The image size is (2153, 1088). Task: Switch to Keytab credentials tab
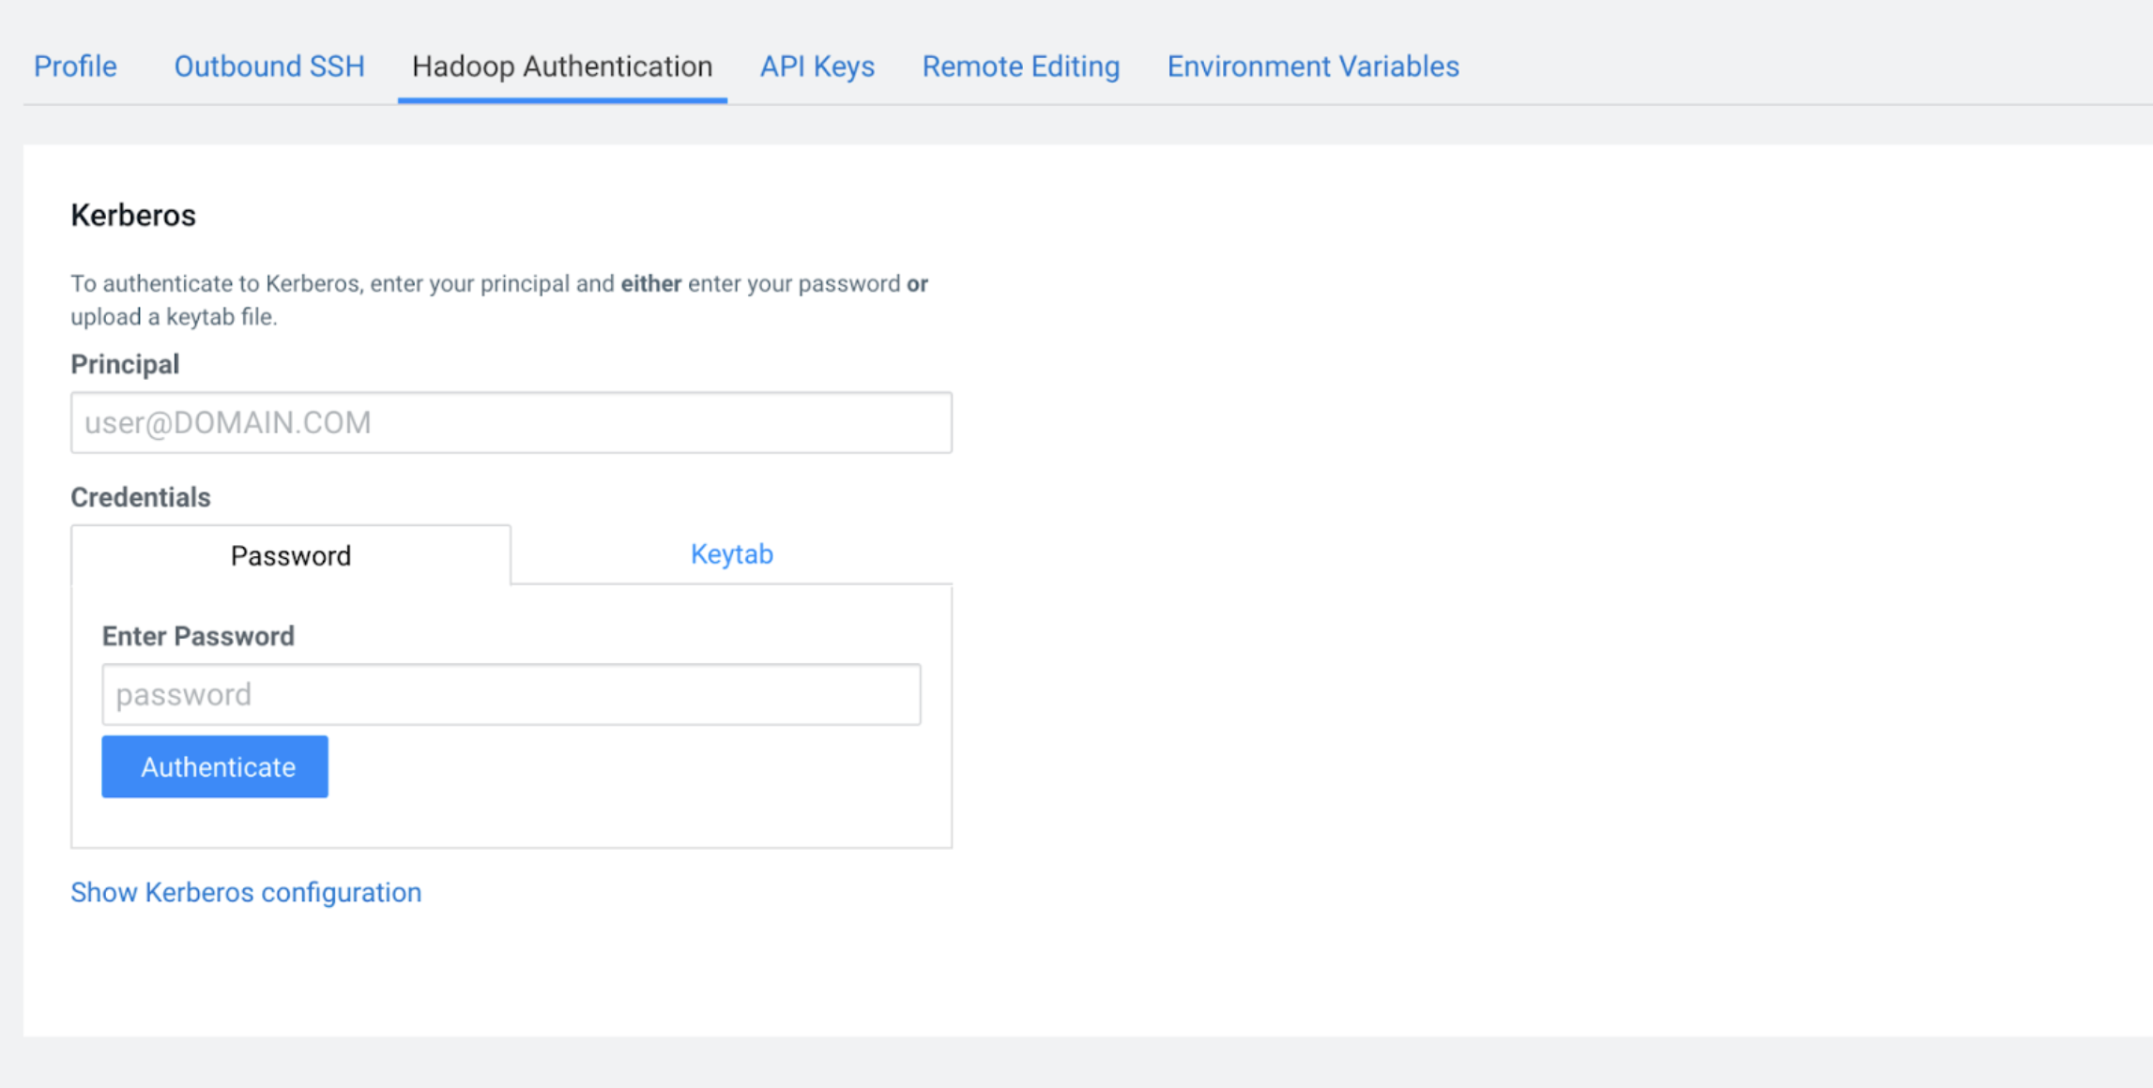coord(731,554)
